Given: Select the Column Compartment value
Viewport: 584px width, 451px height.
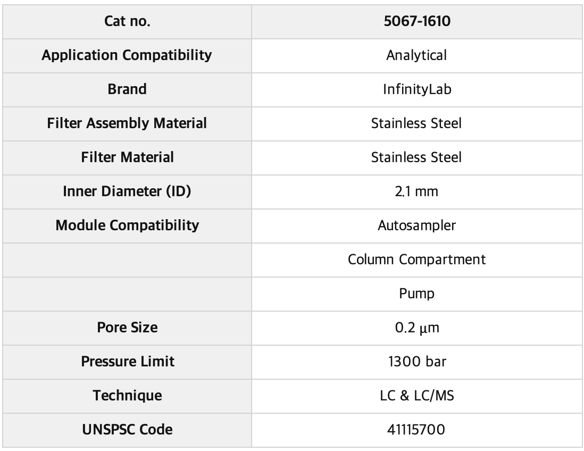Looking at the screenshot, I should 416,260.
